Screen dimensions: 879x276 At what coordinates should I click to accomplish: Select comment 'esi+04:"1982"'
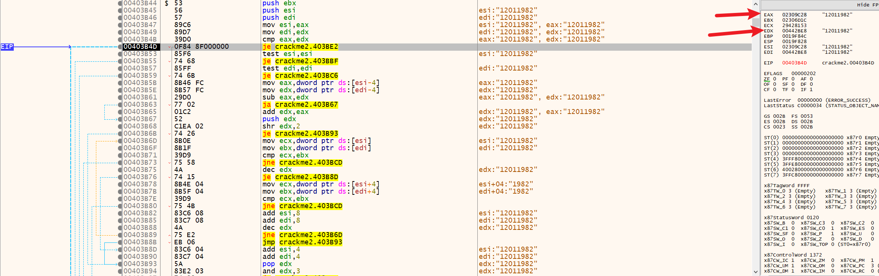pyautogui.click(x=506, y=185)
